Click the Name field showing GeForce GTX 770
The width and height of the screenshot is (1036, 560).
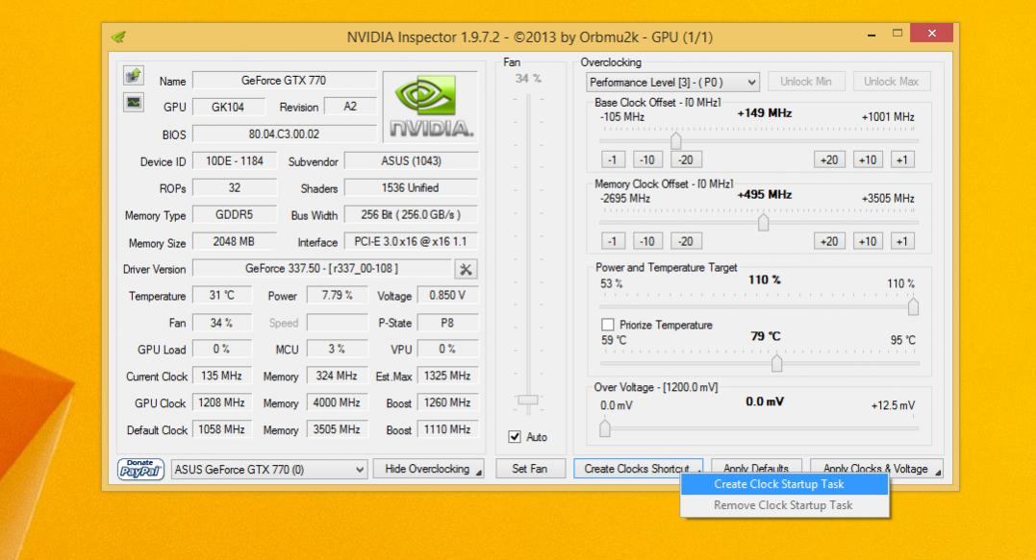[284, 81]
